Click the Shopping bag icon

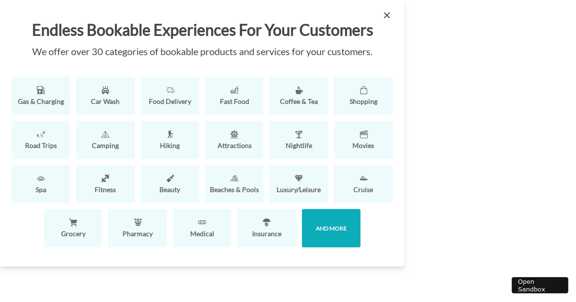tap(363, 90)
